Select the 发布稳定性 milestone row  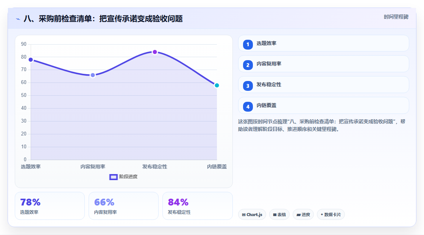click(323, 85)
